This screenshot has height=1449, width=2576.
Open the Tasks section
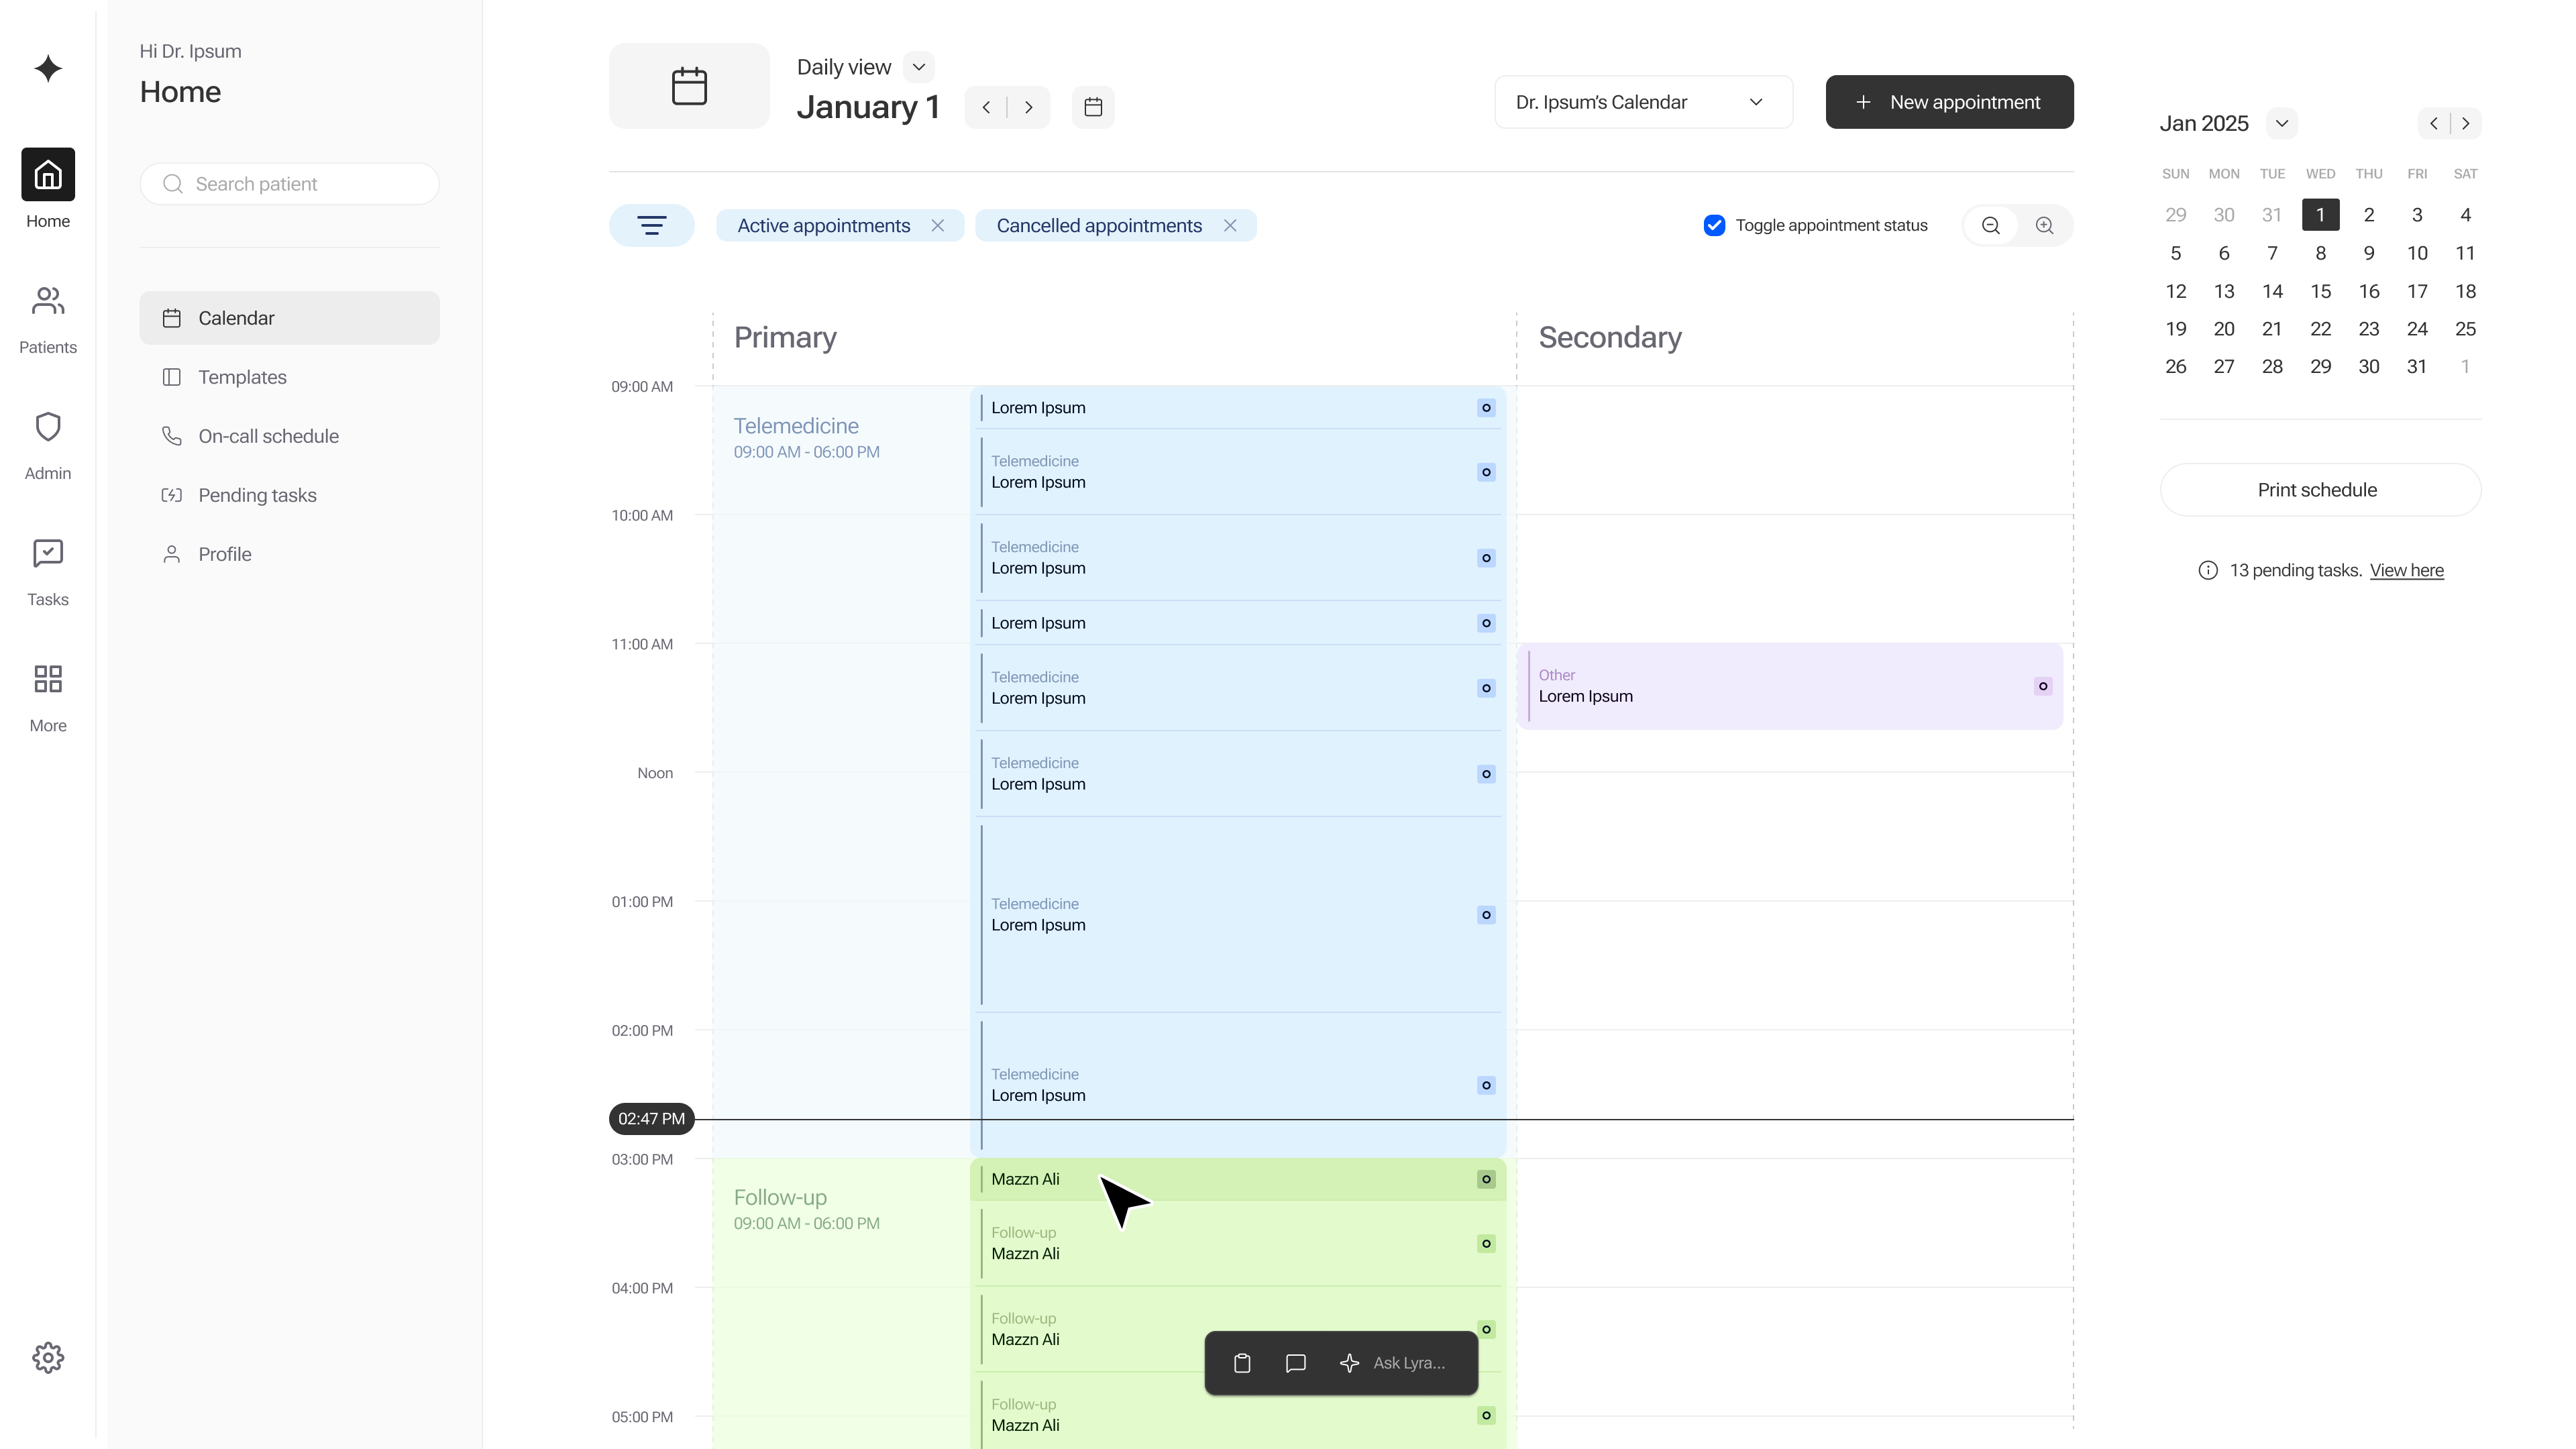point(48,572)
